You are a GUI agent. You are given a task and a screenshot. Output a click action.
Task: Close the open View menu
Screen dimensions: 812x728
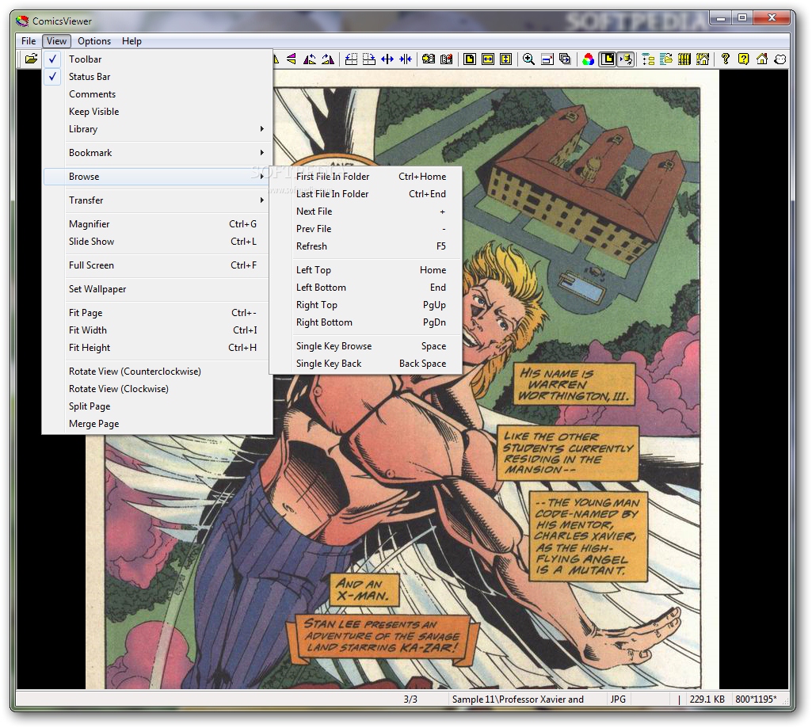[56, 41]
